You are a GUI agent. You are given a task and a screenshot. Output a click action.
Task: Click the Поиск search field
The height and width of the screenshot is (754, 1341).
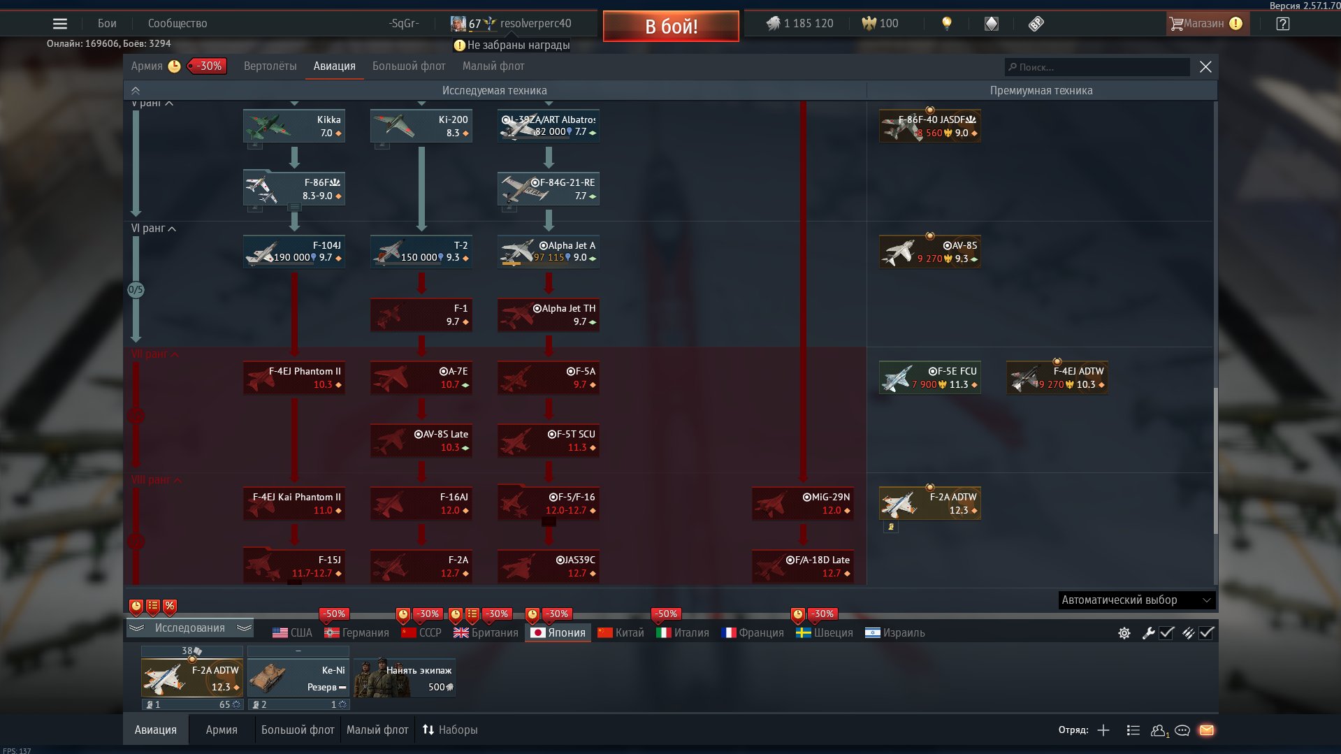[1097, 67]
